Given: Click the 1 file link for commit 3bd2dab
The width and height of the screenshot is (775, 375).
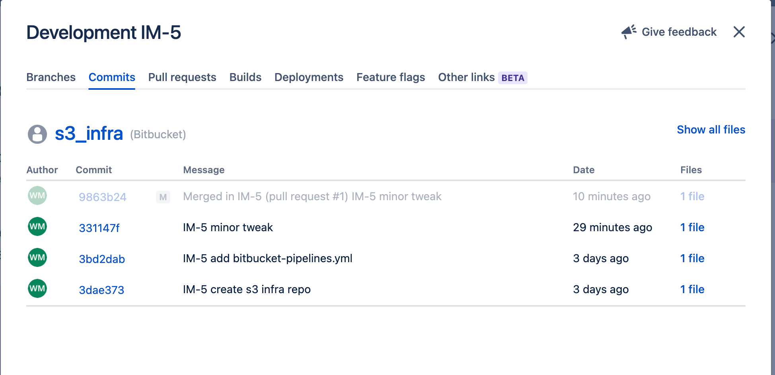Looking at the screenshot, I should click(x=692, y=258).
